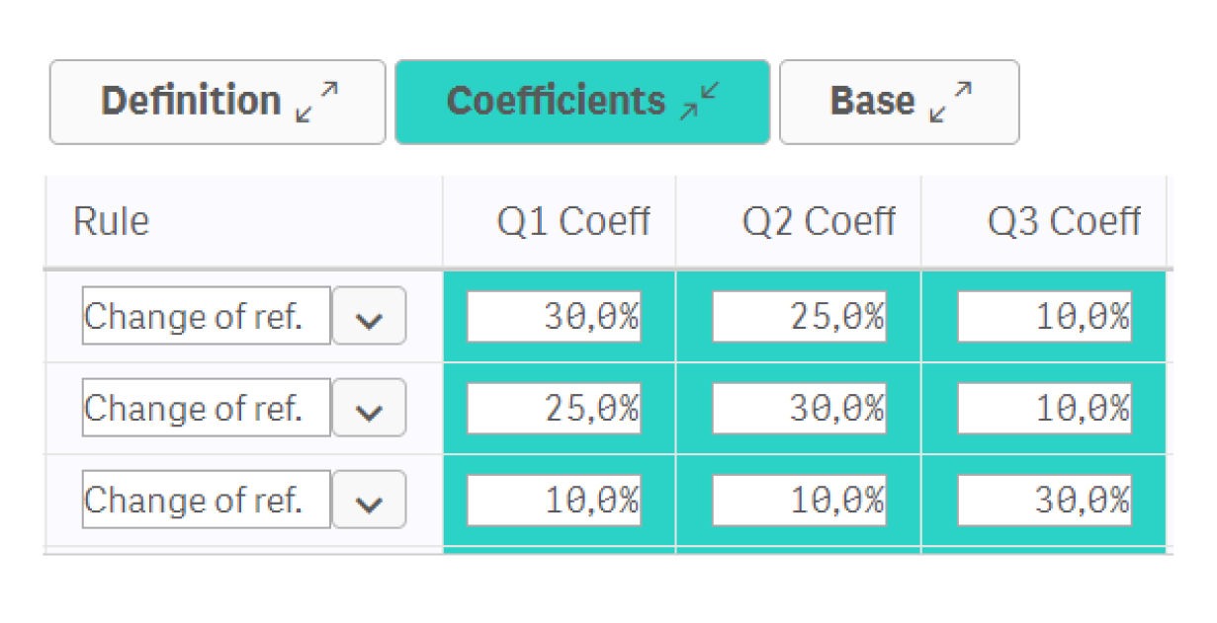
Task: Expand second row Rule dropdown arrow
Action: click(369, 408)
